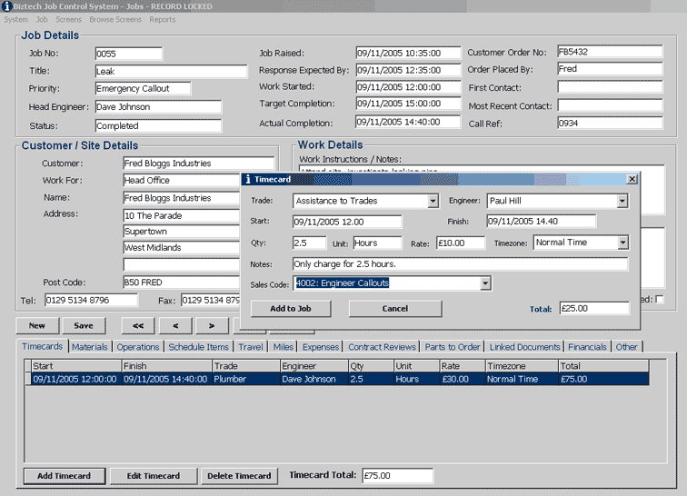
Task: Click the Timecard Total field £75.00
Action: coord(398,476)
